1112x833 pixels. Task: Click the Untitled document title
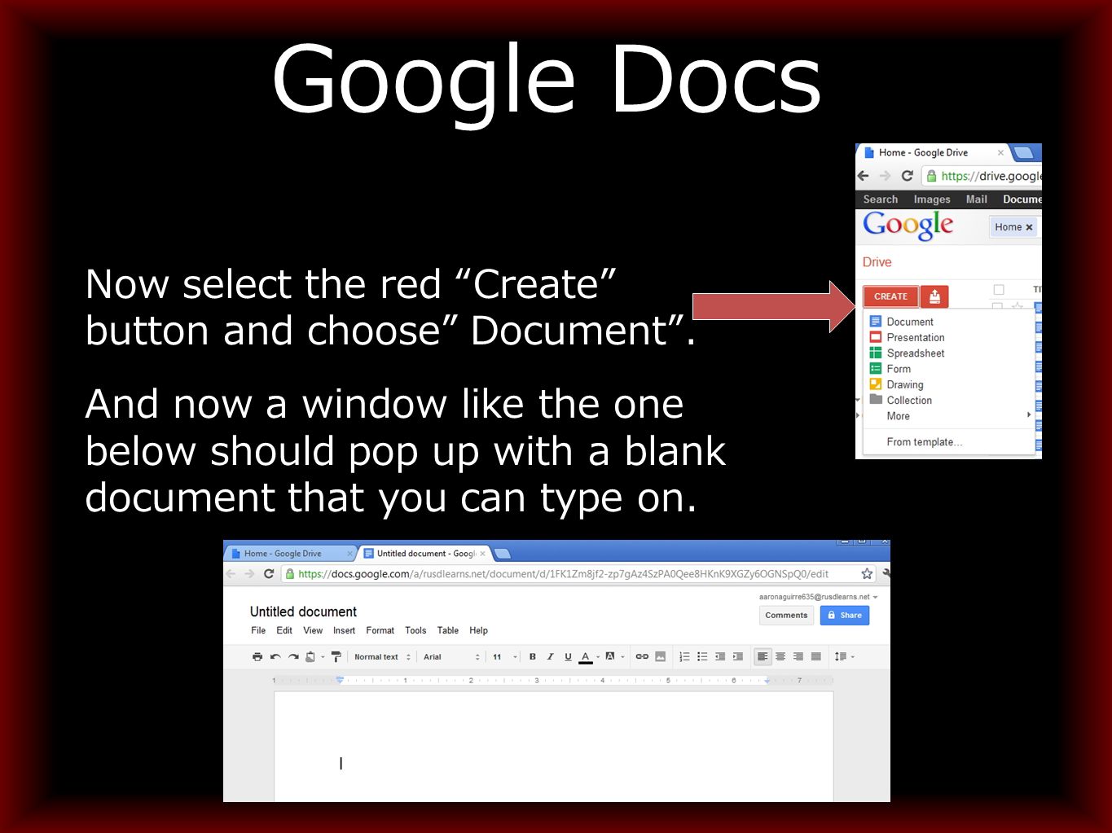[303, 612]
